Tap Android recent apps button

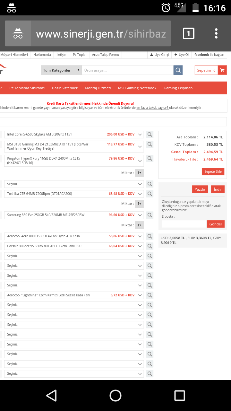click(180, 395)
